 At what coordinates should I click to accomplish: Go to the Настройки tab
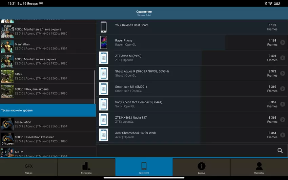coord(259,167)
